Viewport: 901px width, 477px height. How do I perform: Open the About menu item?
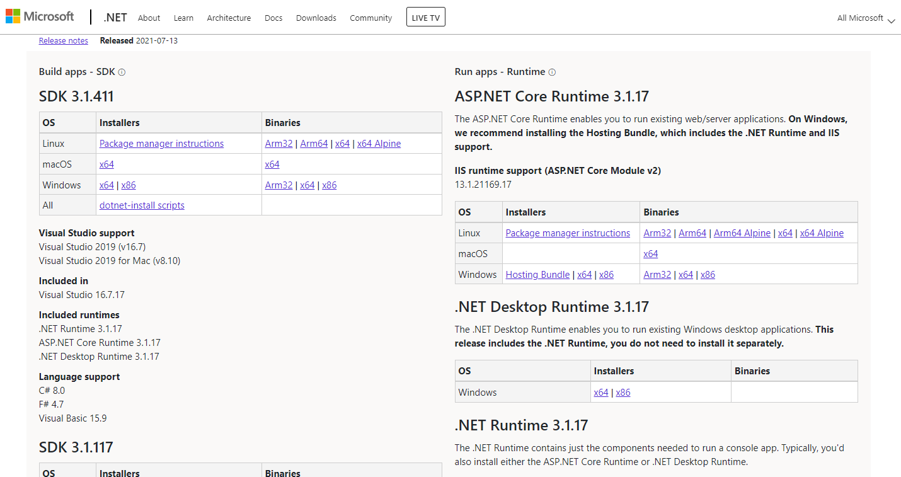pyautogui.click(x=149, y=18)
